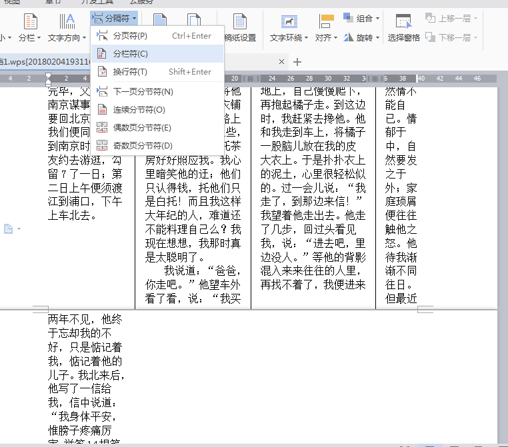
Task: Open the 选择窗格 selection pane
Action: point(404,38)
